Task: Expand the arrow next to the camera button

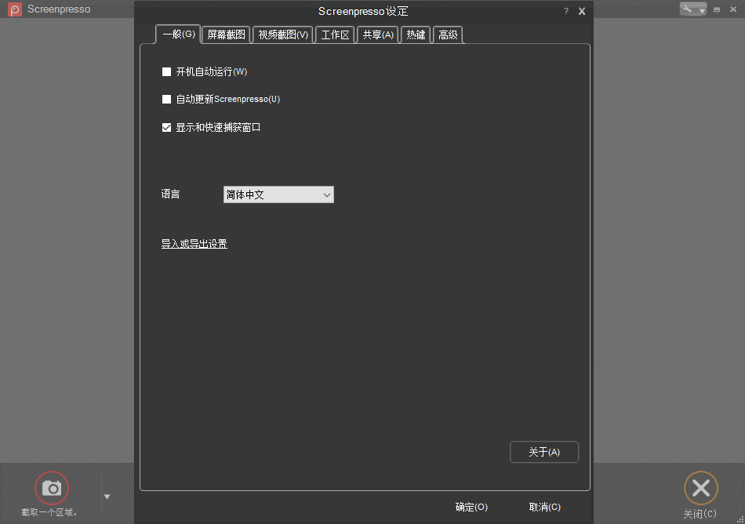Action: pos(107,495)
